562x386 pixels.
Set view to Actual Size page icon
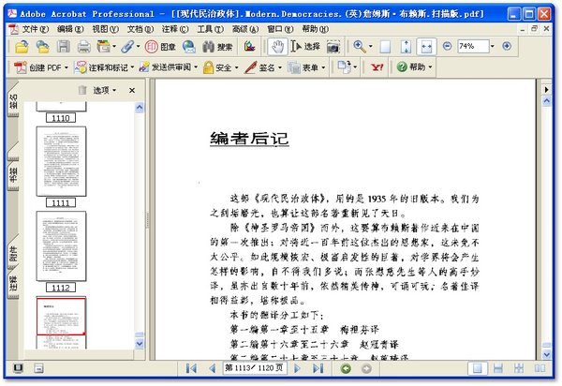coord(385,47)
